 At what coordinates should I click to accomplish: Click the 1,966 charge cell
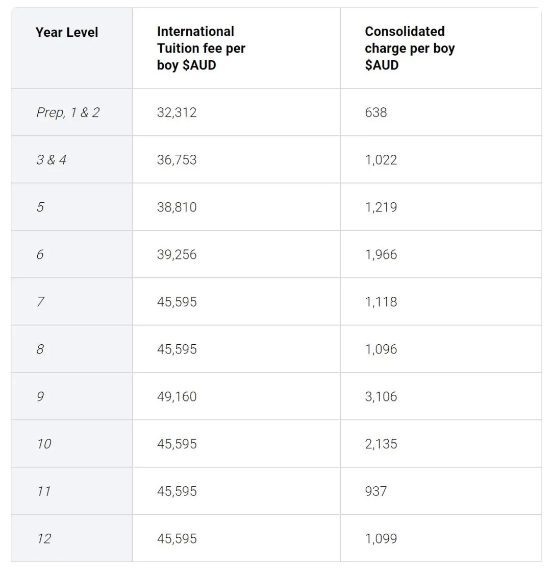click(381, 254)
